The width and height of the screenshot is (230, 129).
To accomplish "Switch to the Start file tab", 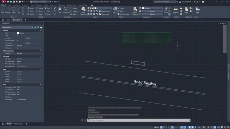I will coord(8,20).
